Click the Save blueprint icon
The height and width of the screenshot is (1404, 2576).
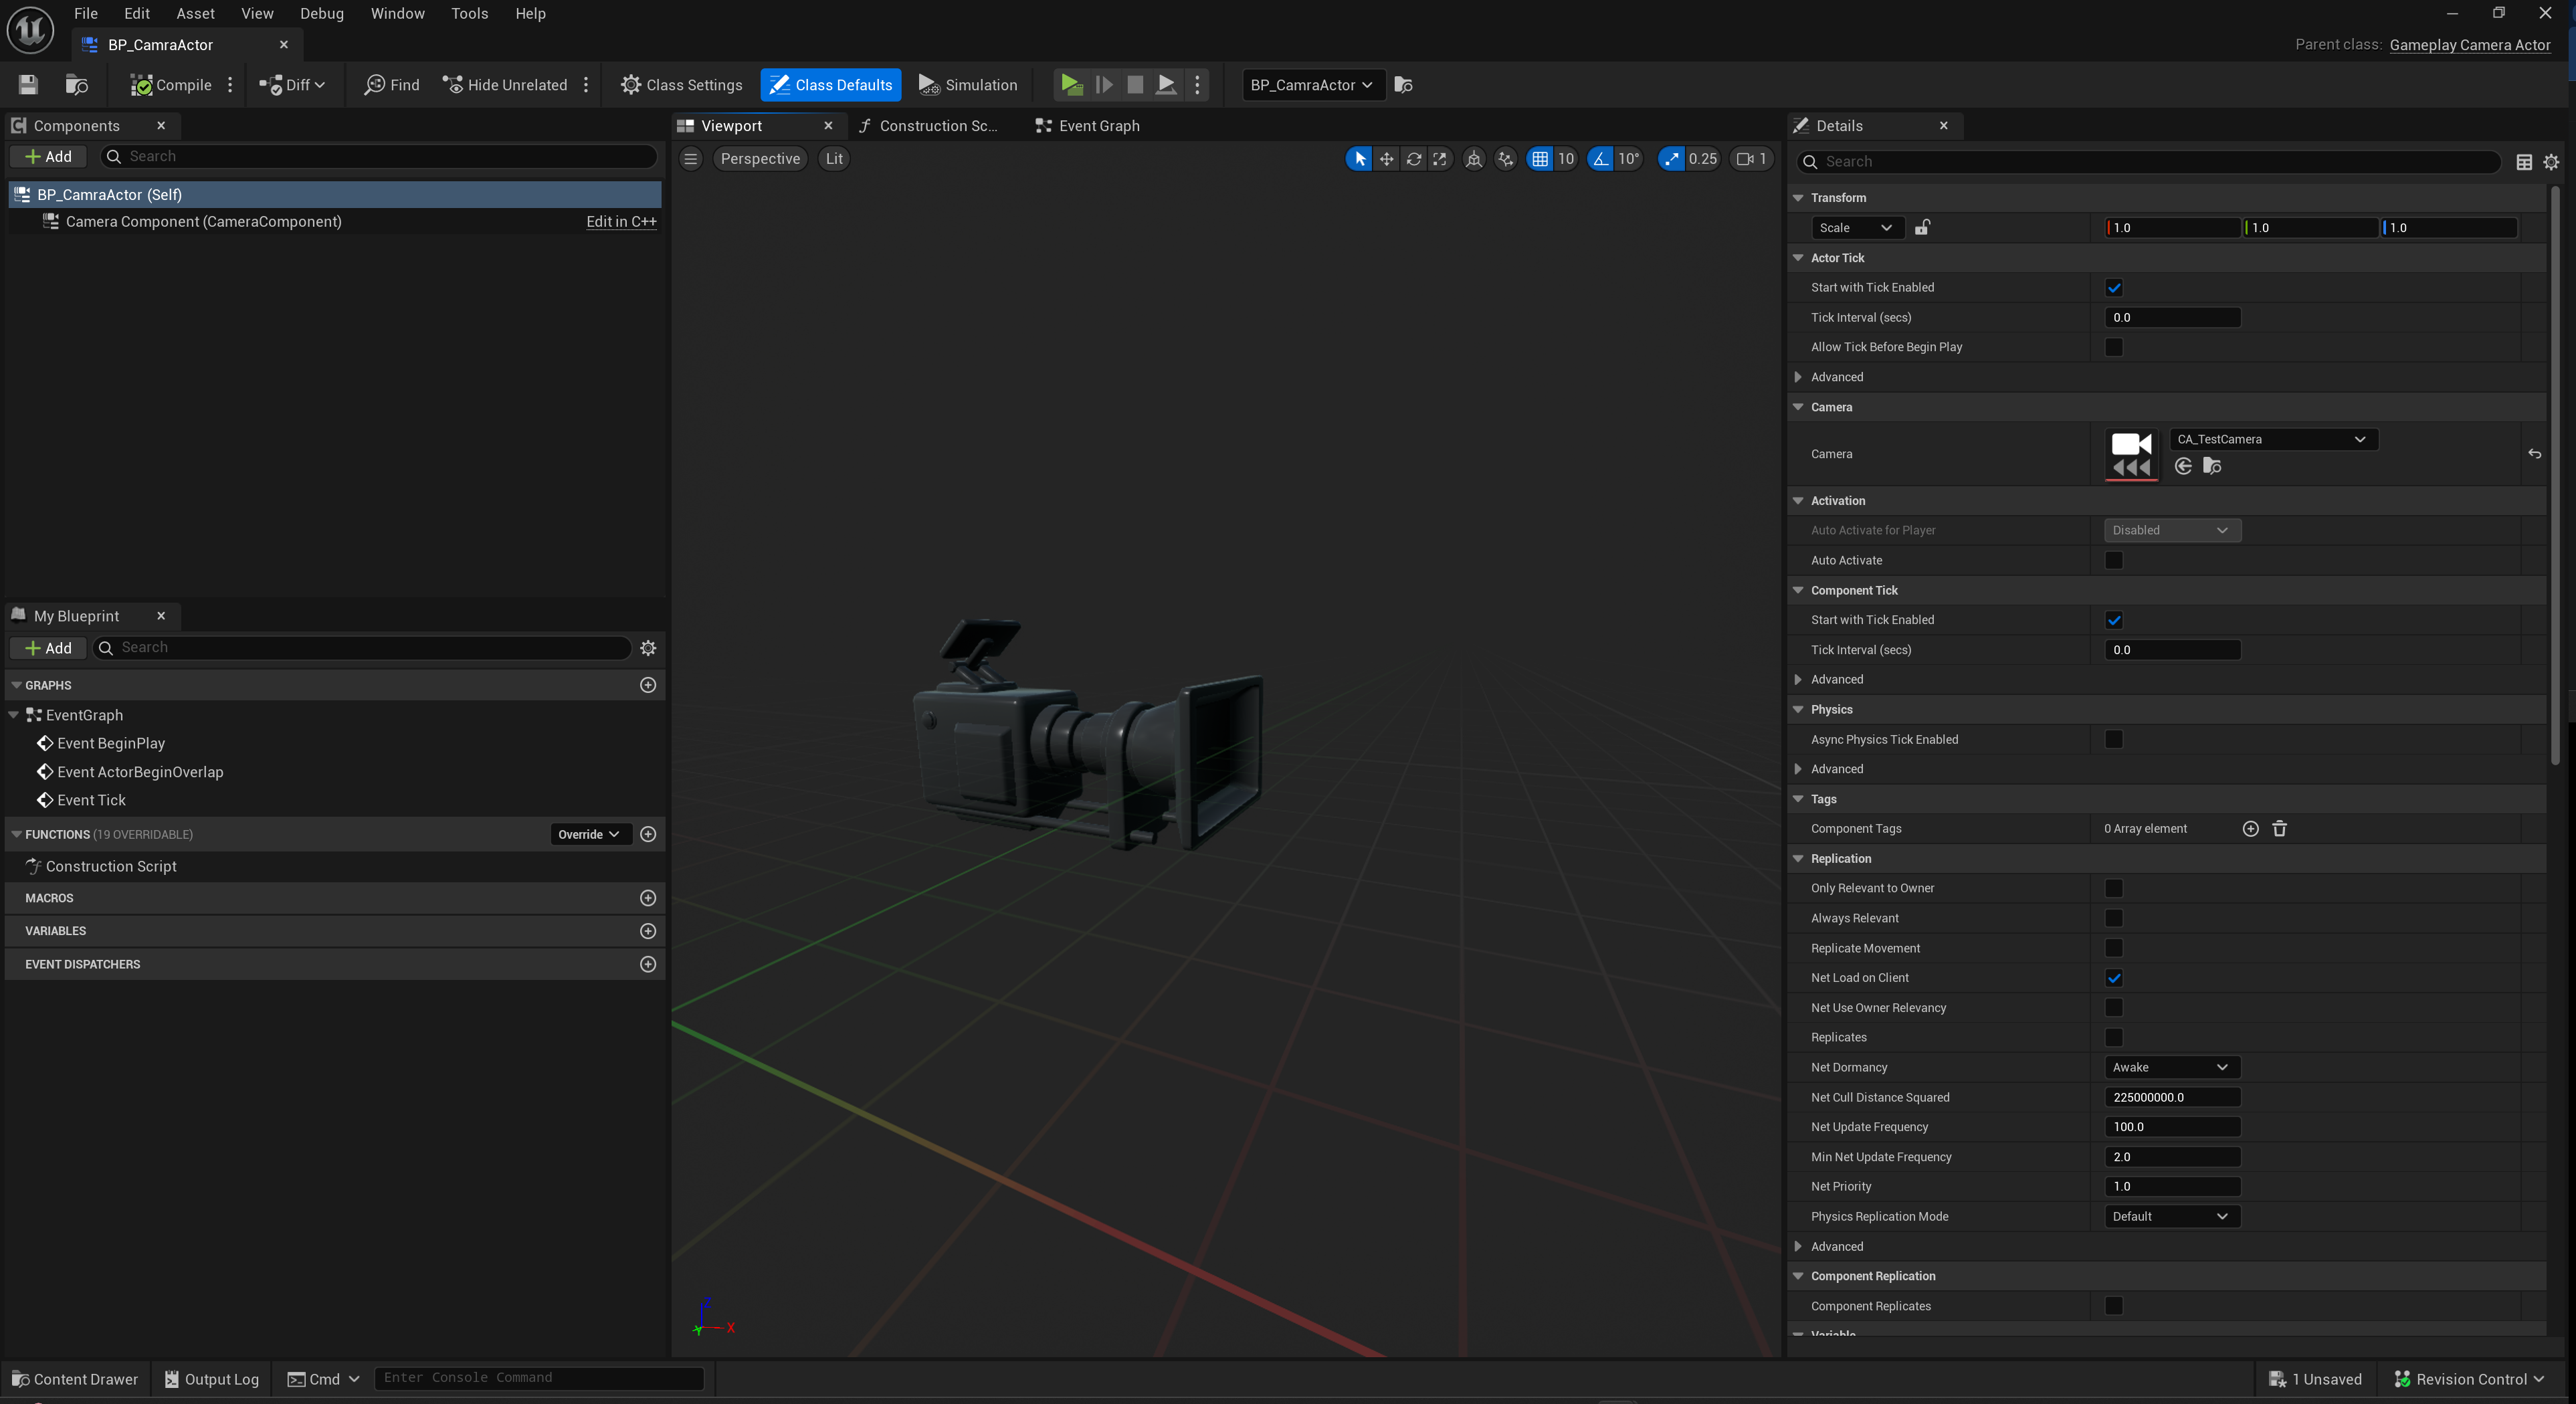tap(28, 85)
